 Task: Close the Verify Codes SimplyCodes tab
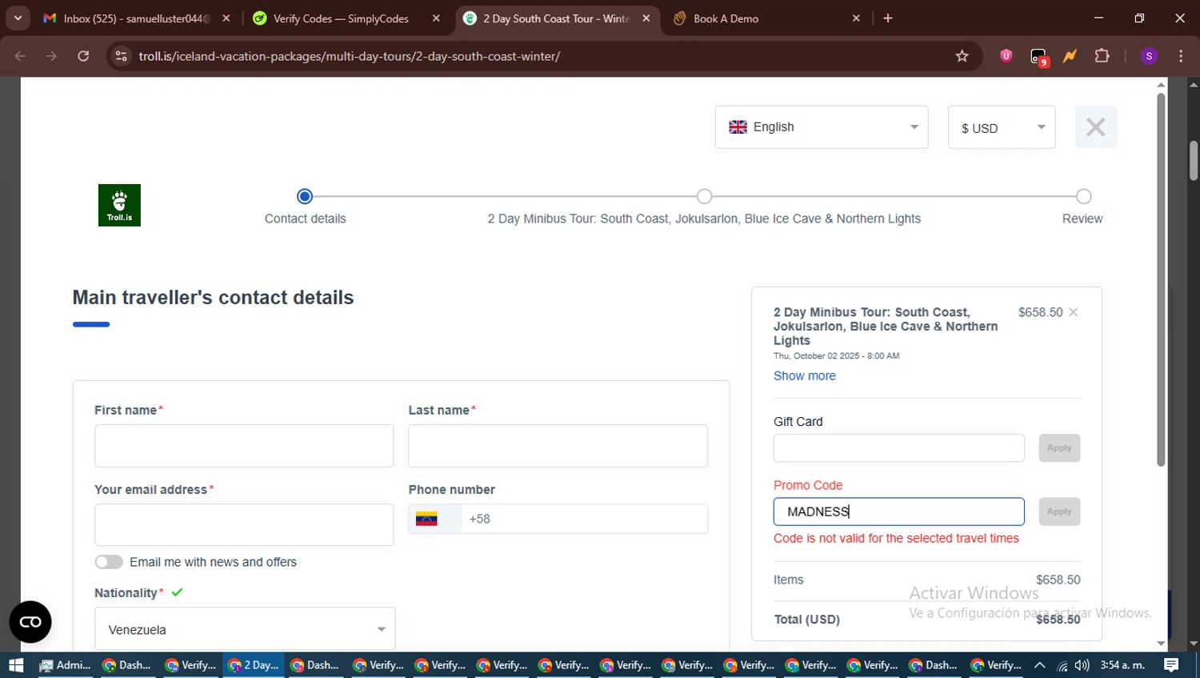[x=436, y=18]
